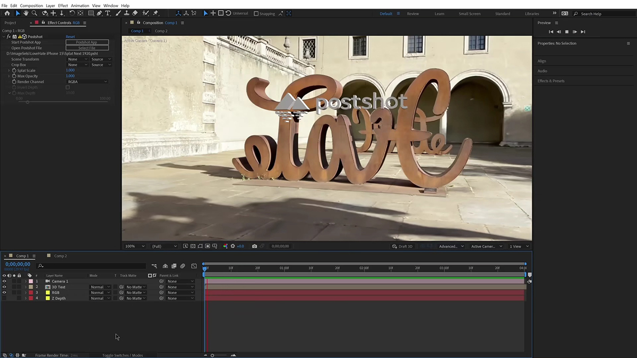Open blend Mode dropdown for RGB layer
The image size is (637, 358).
click(x=100, y=293)
